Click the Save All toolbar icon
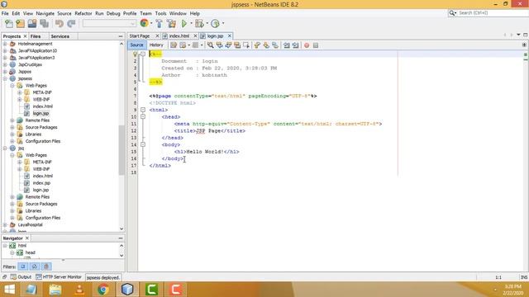The height and width of the screenshot is (297, 529). click(44, 24)
